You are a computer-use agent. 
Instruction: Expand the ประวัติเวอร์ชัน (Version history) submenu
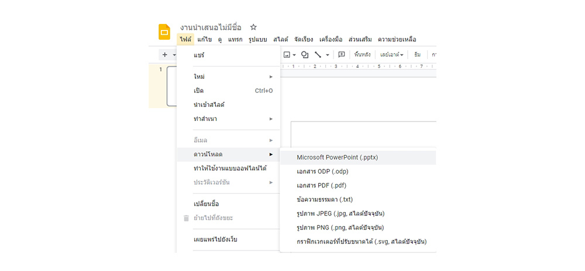[228, 182]
